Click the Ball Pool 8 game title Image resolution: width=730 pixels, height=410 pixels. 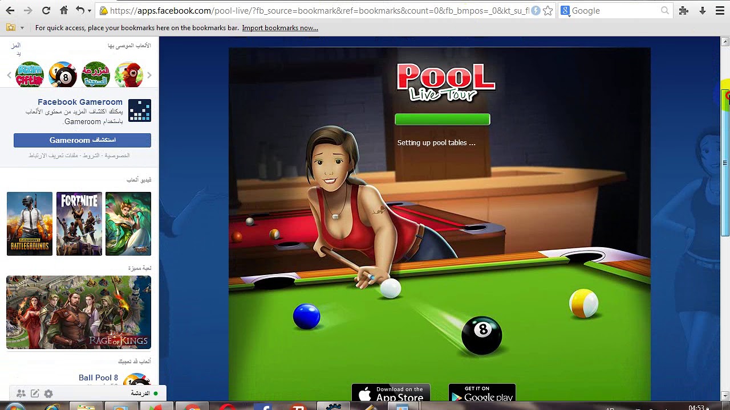coord(98,378)
